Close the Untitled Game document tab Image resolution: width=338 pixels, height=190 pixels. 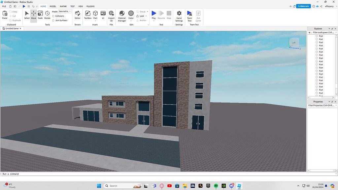(x=20, y=28)
